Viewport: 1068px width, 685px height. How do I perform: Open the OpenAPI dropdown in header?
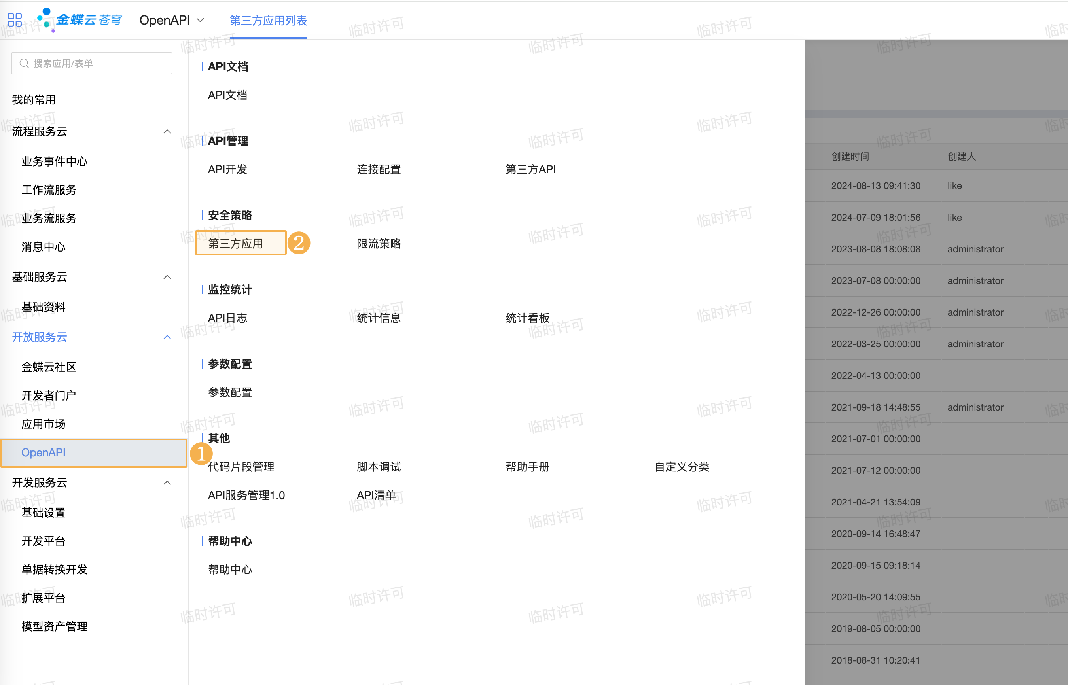point(172,21)
